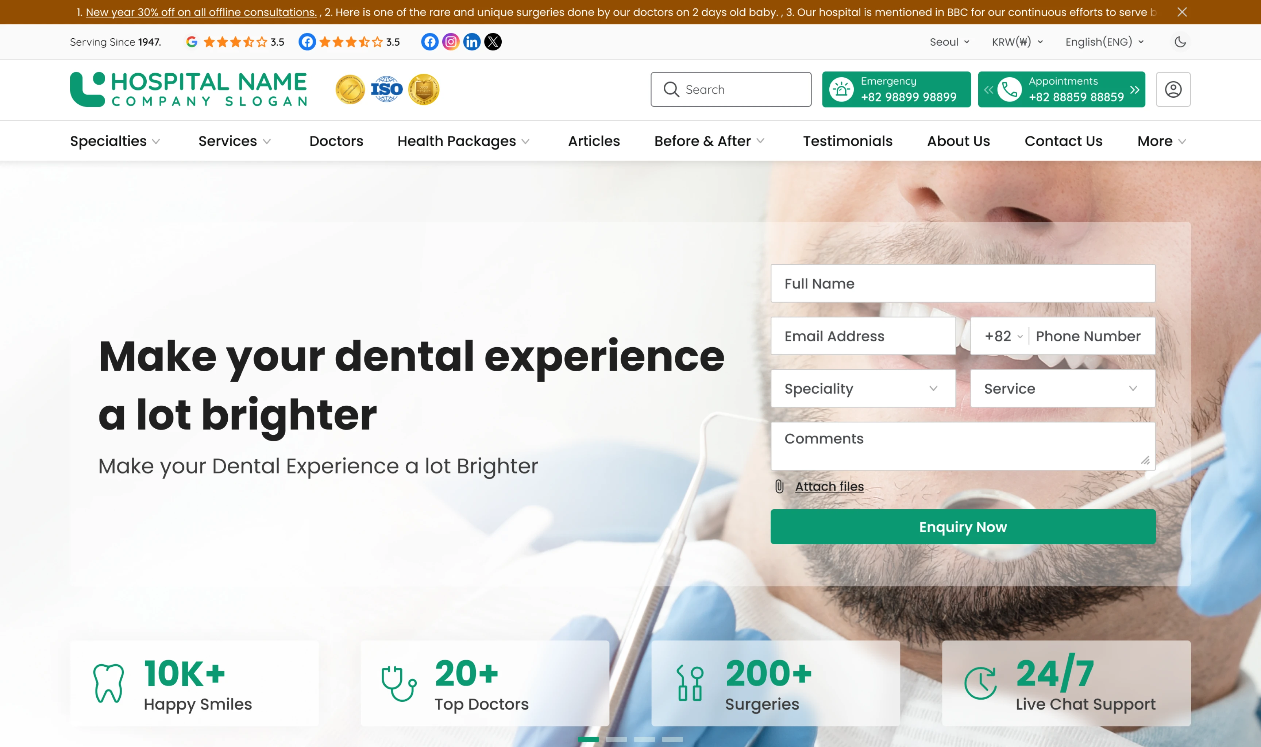Go to Testimonials page
This screenshot has width=1261, height=747.
pos(848,141)
